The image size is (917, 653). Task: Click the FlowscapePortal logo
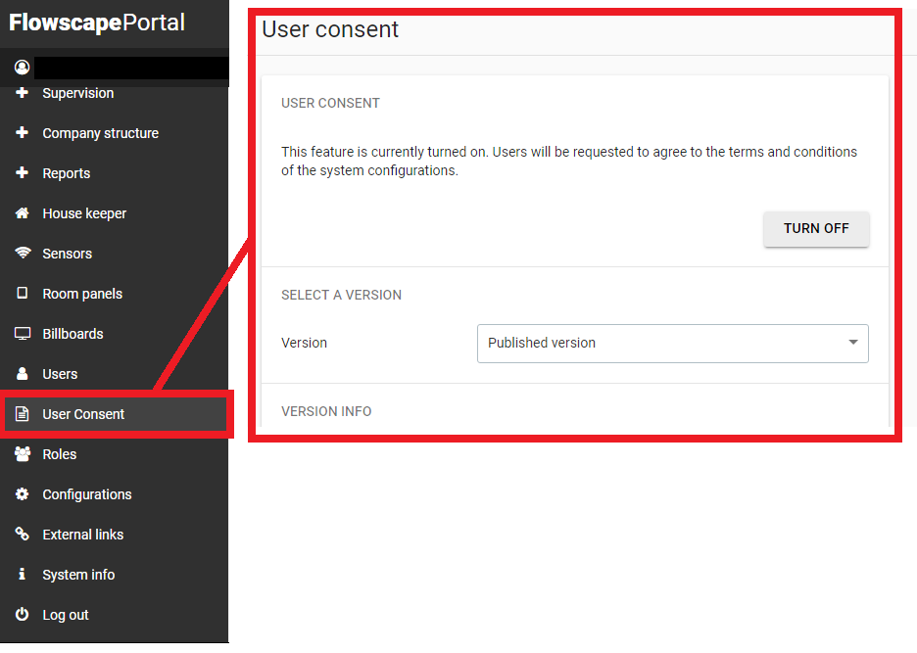pyautogui.click(x=95, y=22)
